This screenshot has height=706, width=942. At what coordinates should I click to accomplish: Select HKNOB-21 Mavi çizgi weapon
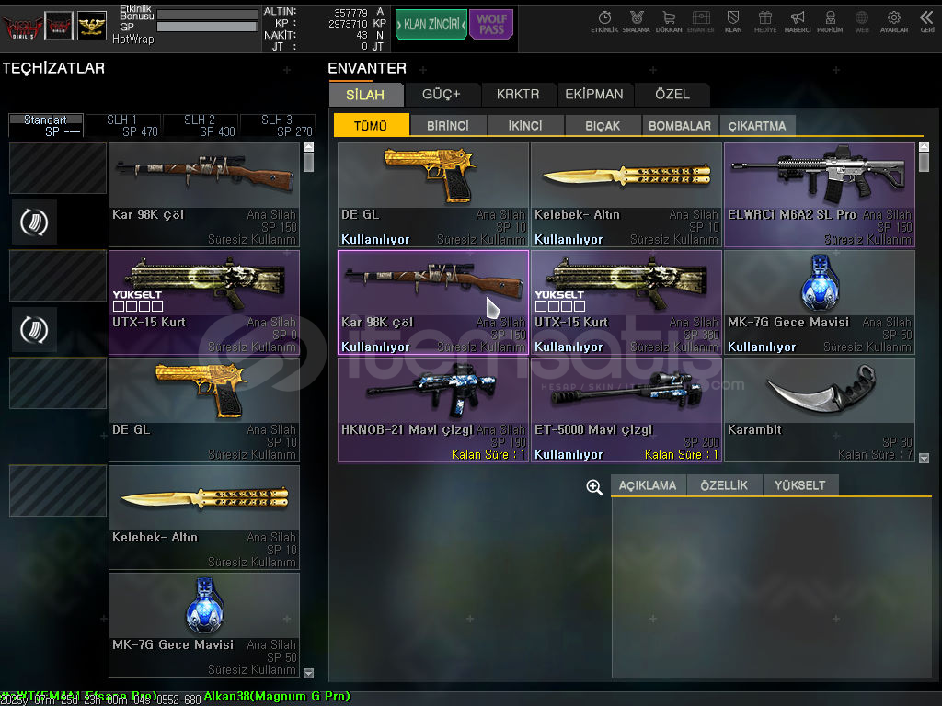coord(433,410)
